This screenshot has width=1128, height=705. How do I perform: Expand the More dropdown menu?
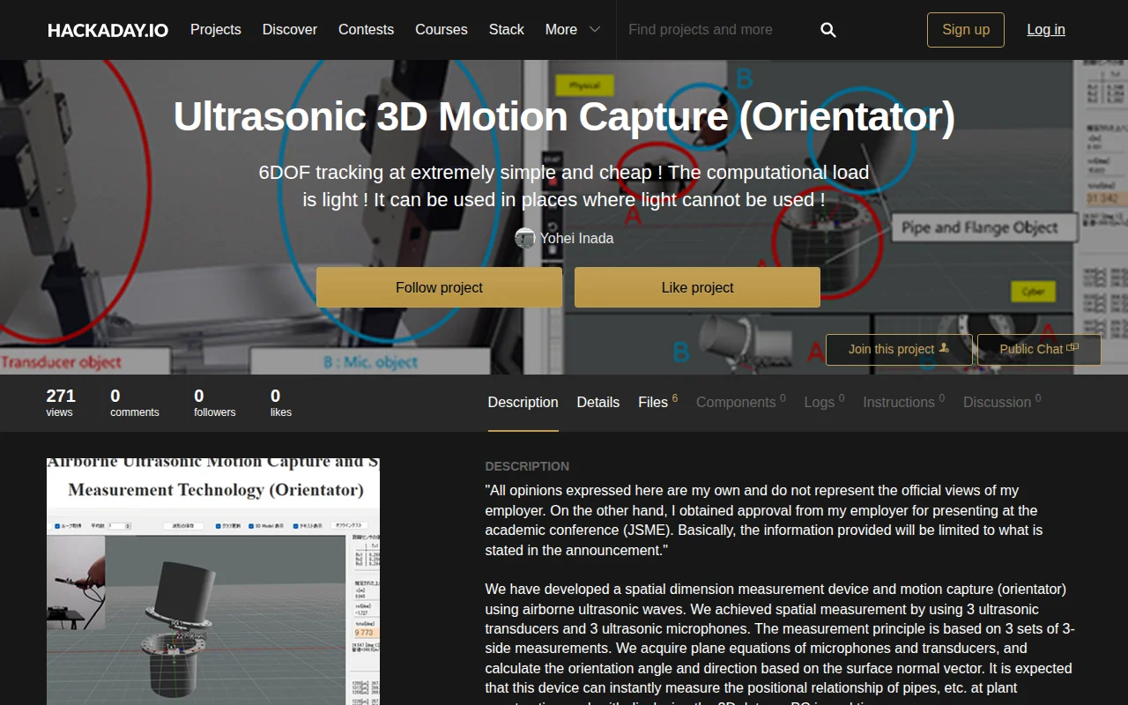click(x=573, y=29)
